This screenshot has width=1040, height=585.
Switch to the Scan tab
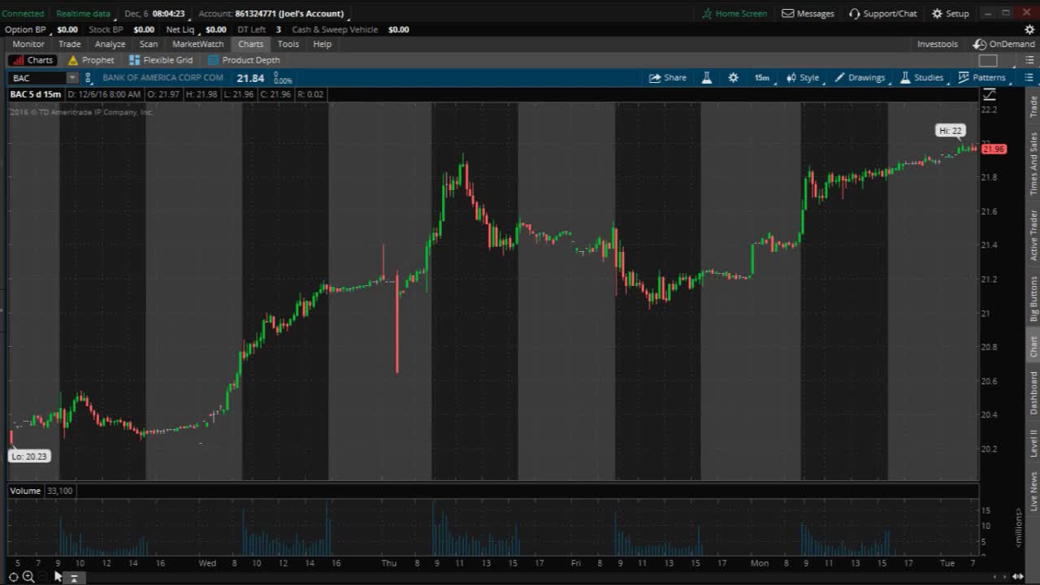(149, 44)
